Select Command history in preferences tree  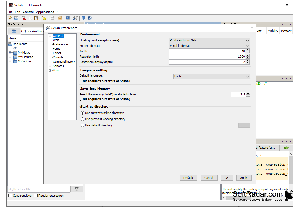pos(64,62)
